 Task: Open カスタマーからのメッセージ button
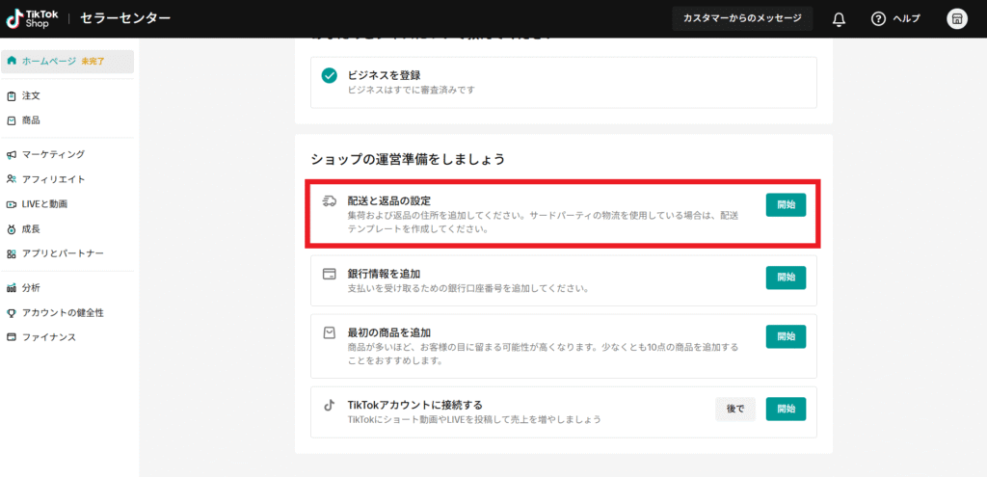pos(742,18)
